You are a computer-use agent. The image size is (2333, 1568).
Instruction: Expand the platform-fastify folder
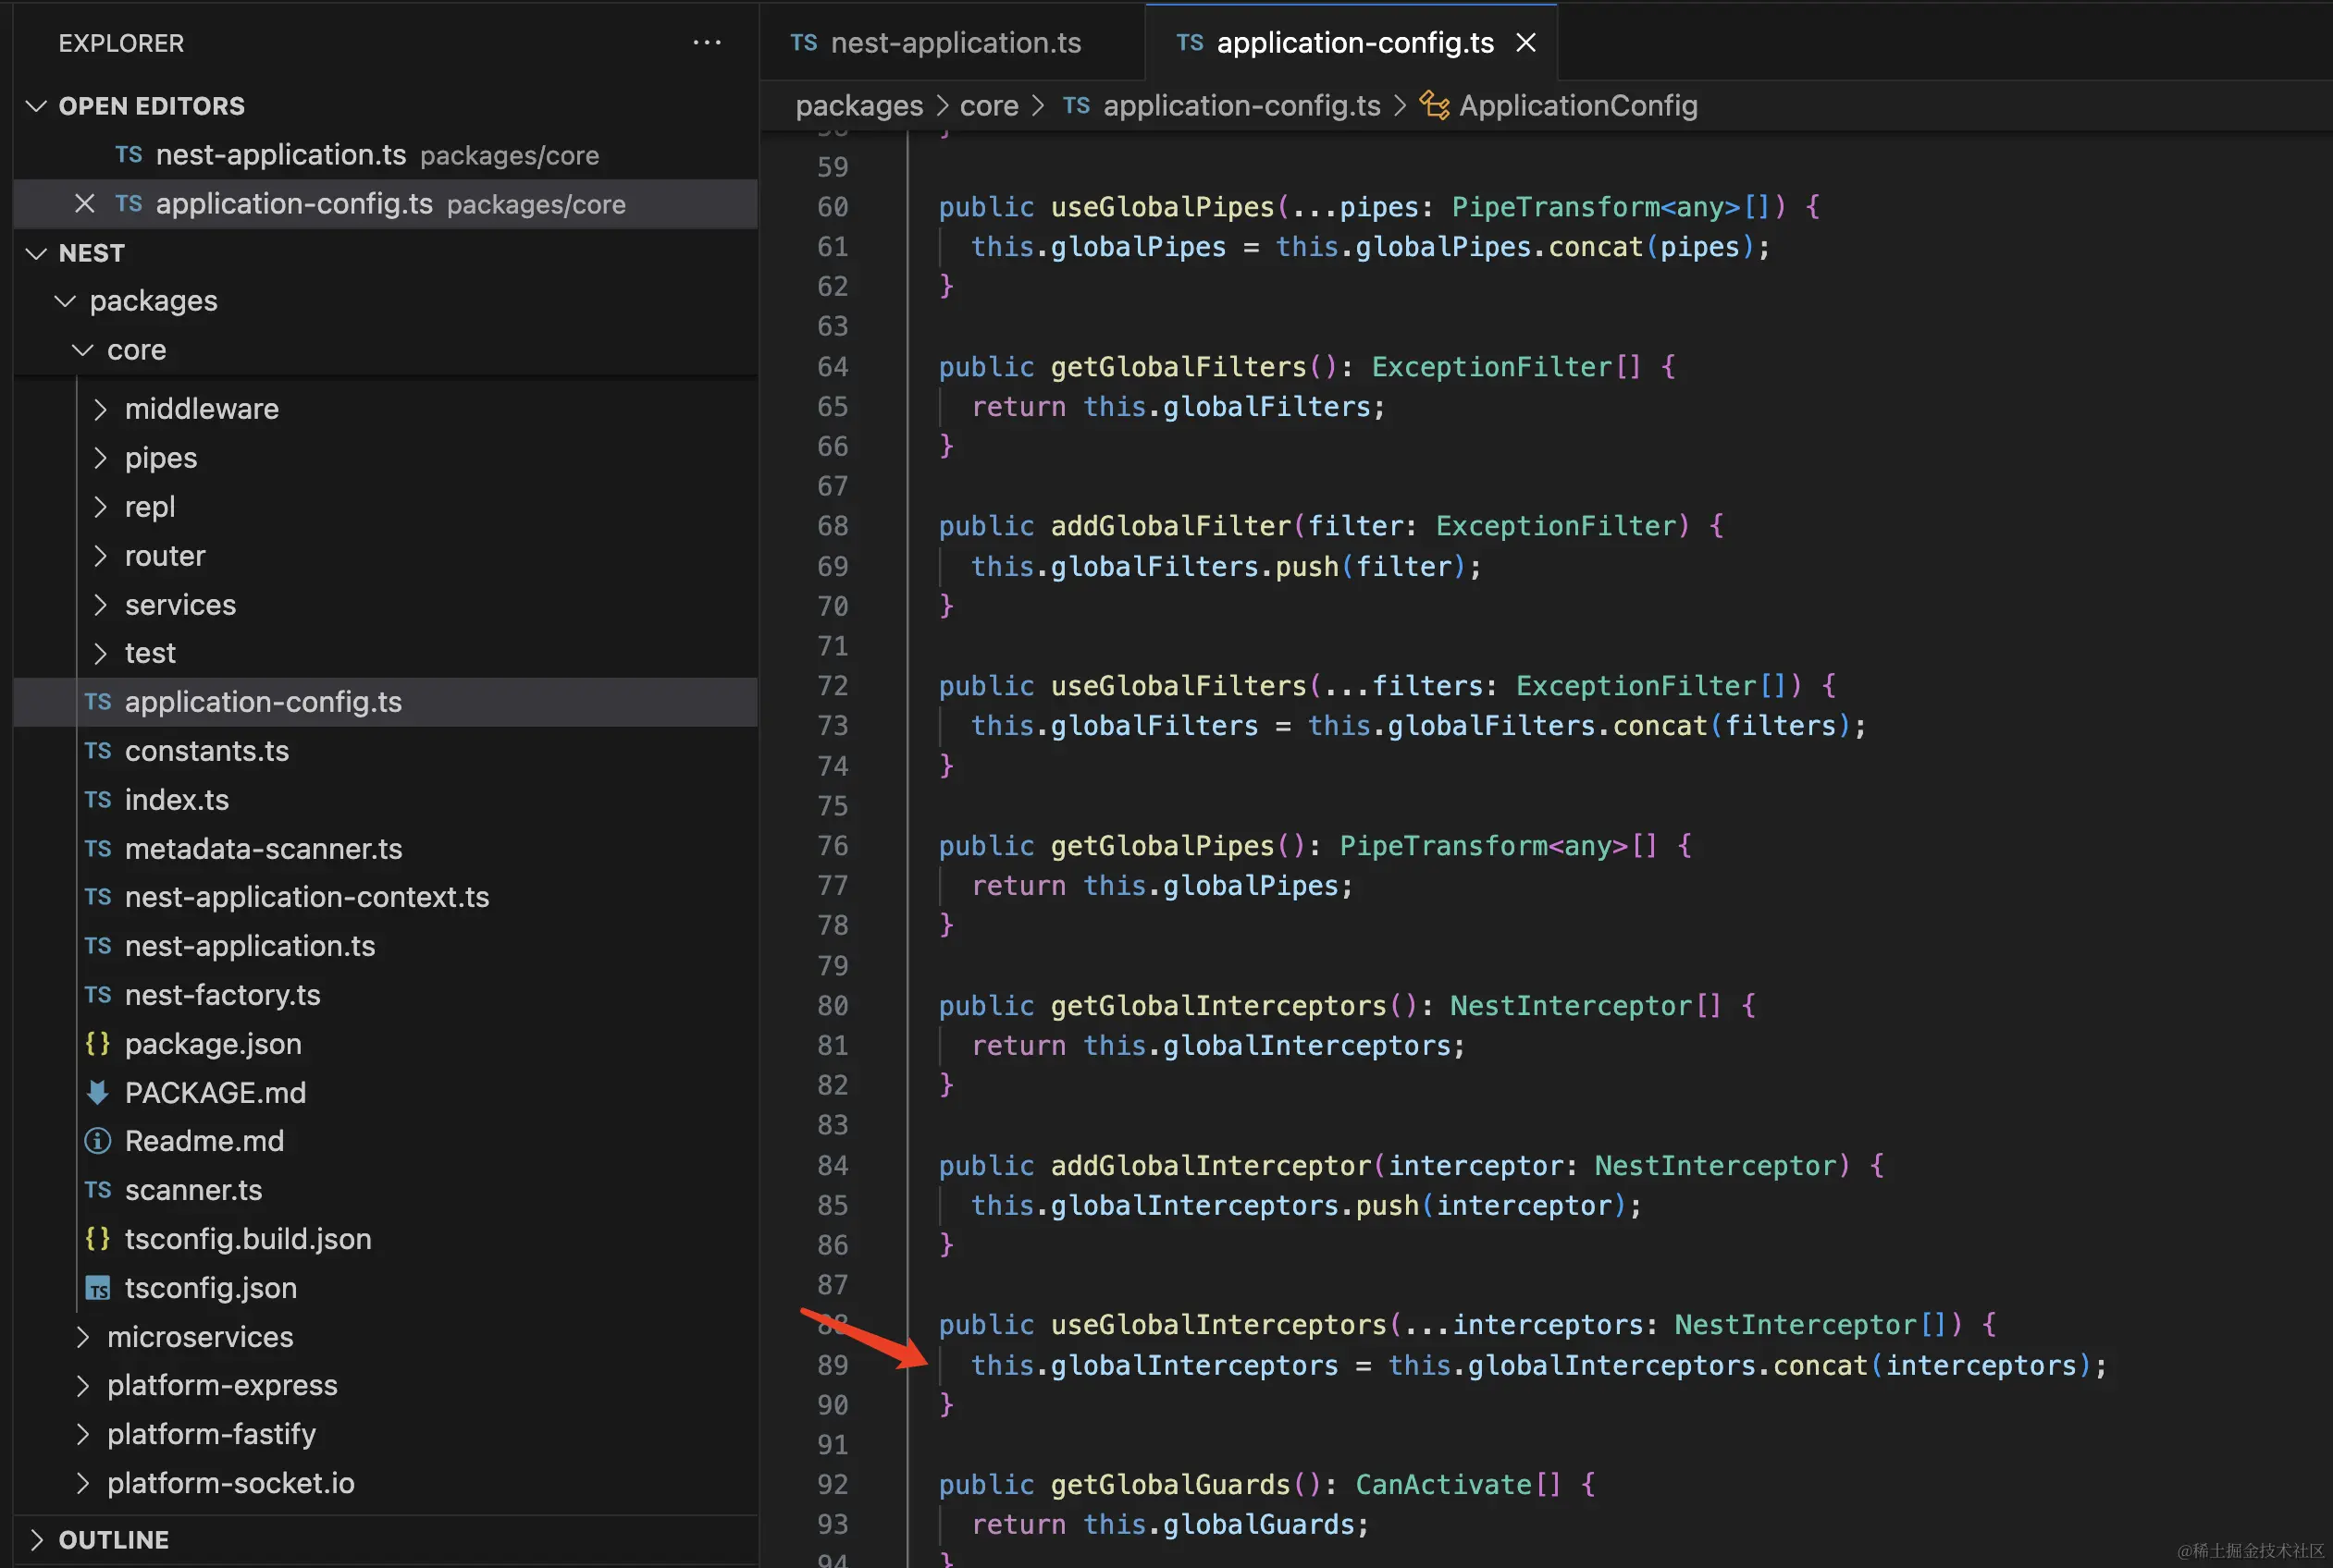tap(83, 1434)
